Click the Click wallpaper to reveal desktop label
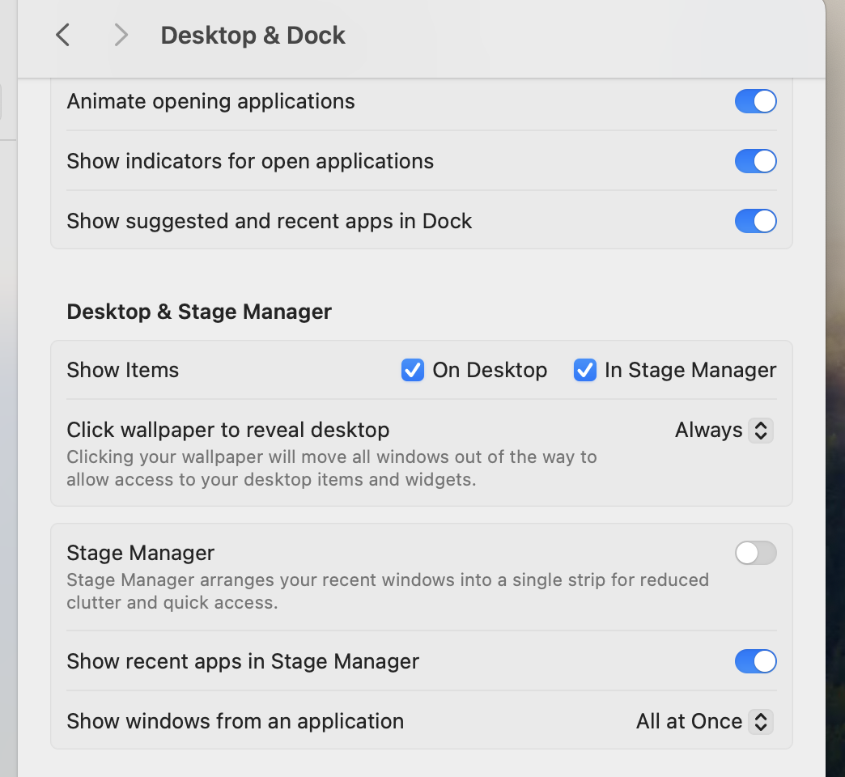The height and width of the screenshot is (777, 845). point(227,429)
